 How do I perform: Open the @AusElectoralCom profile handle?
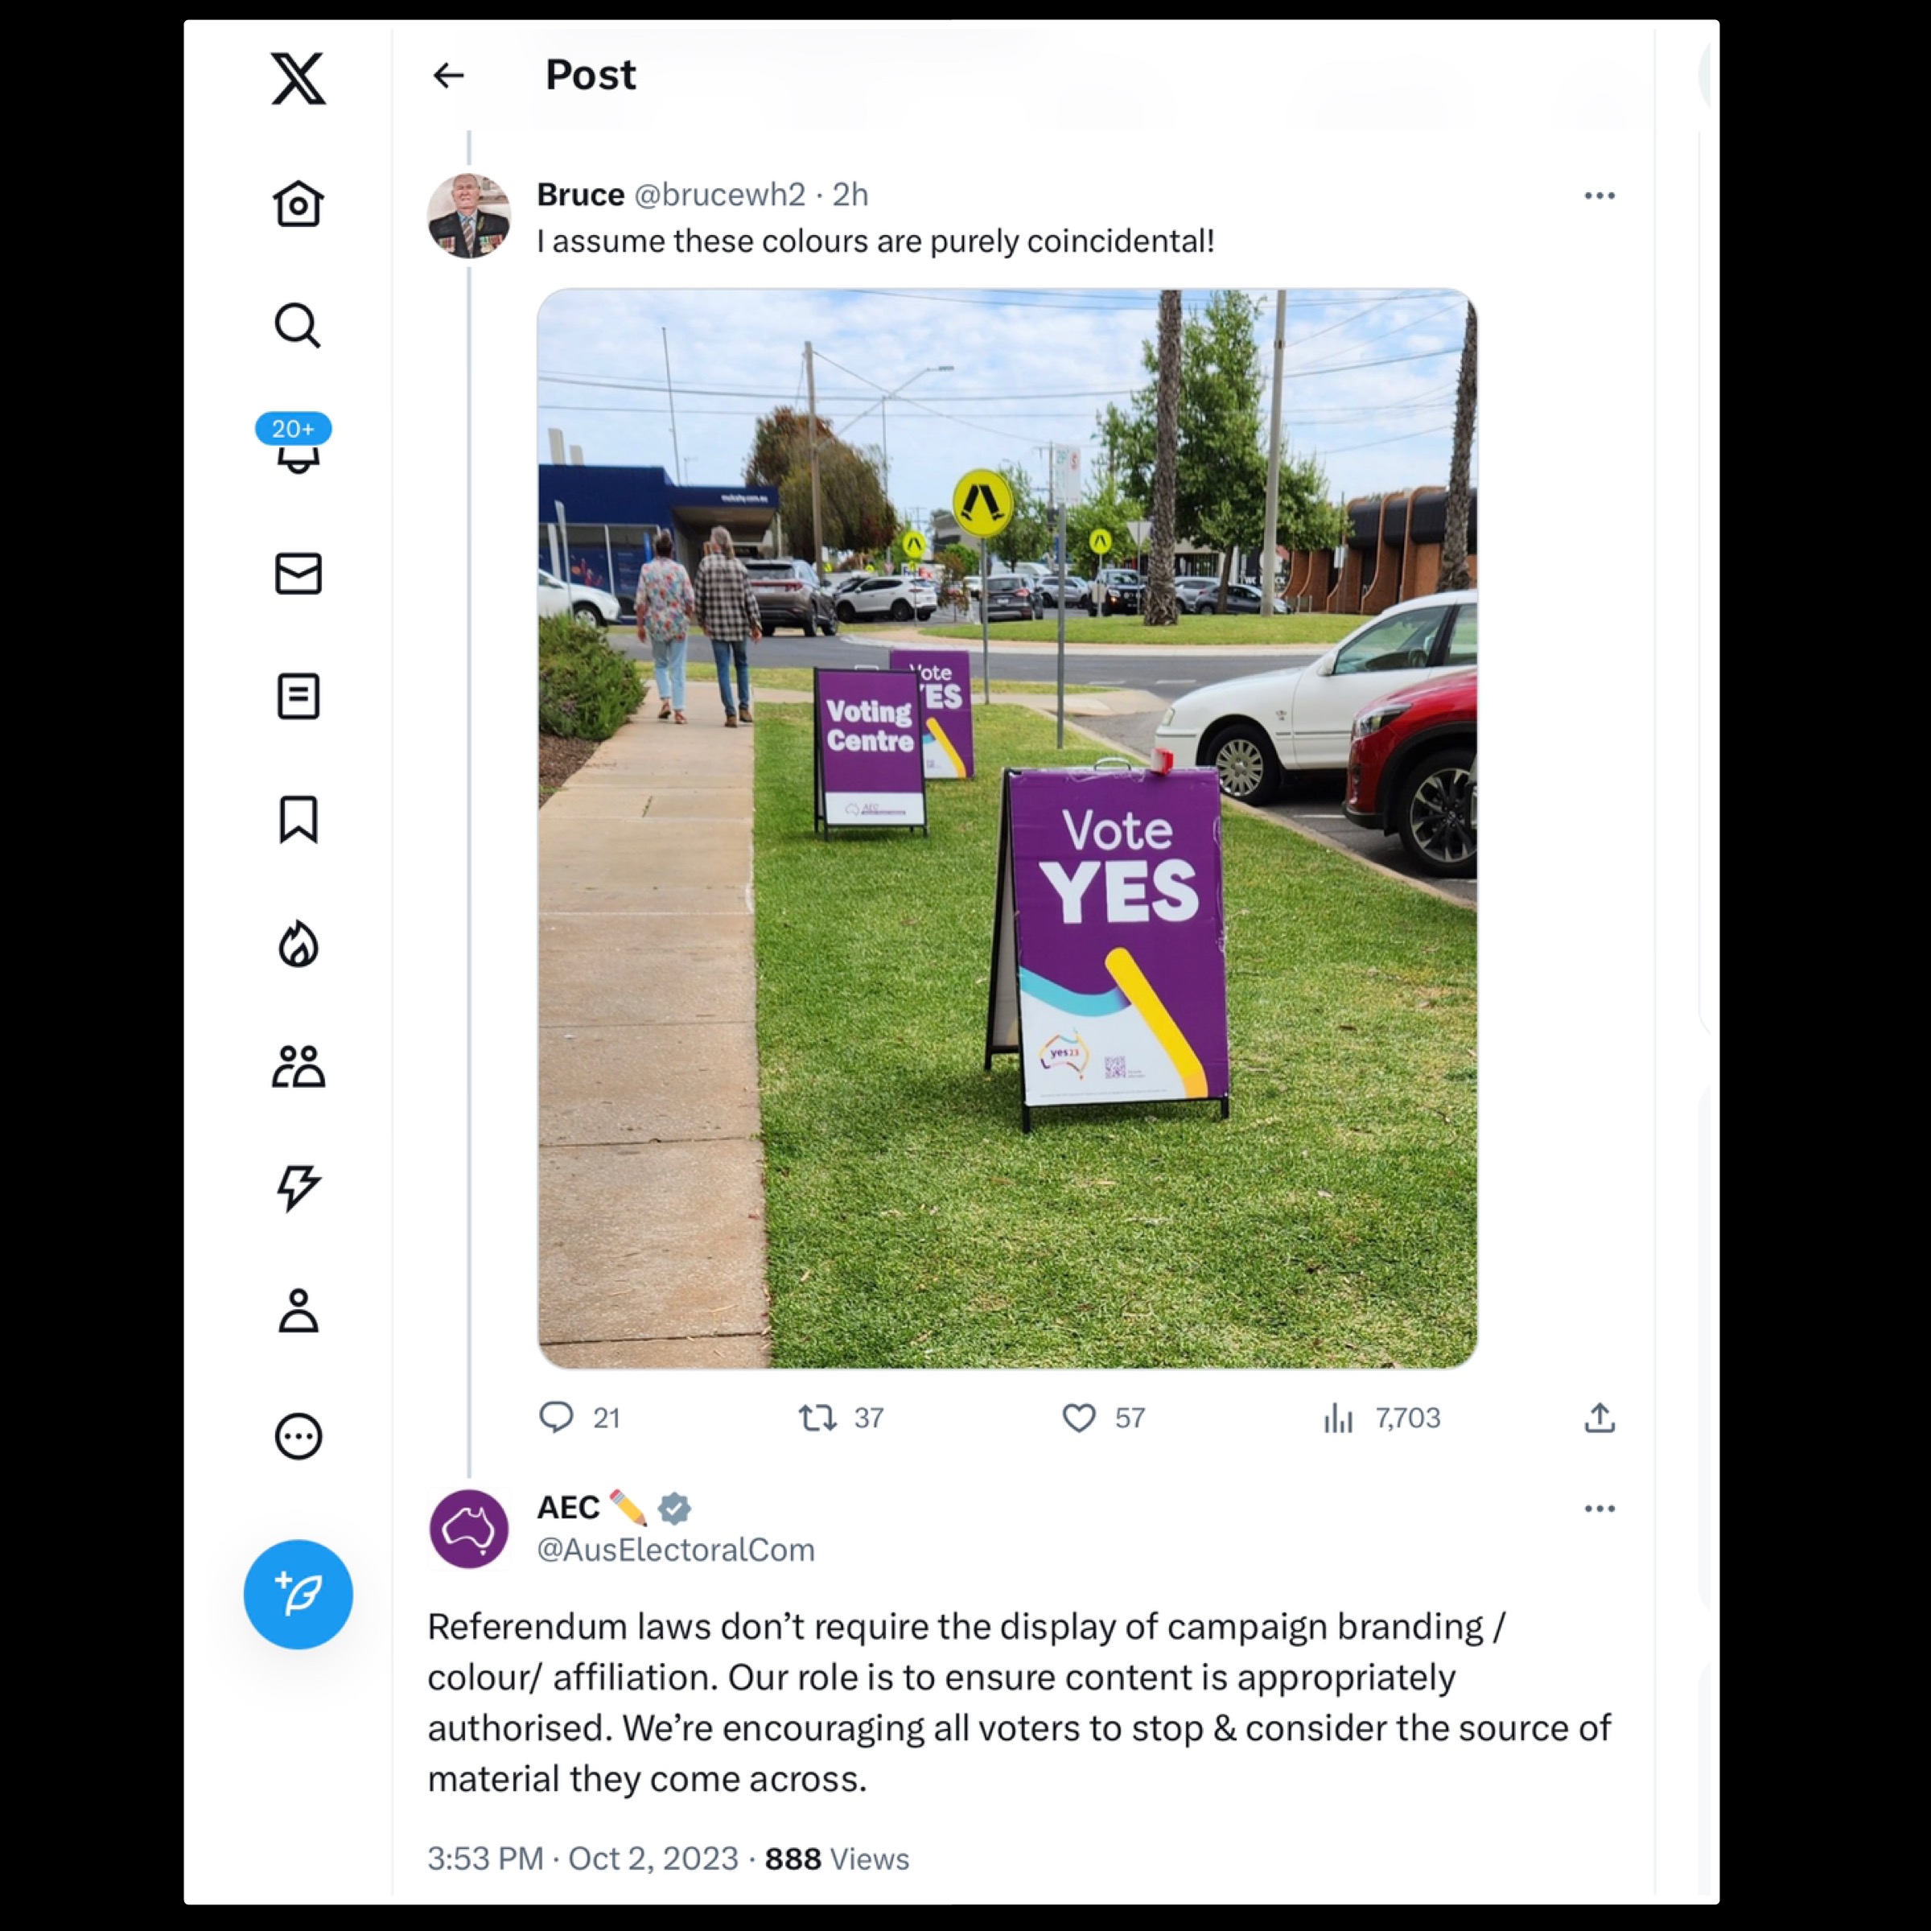coord(676,1550)
